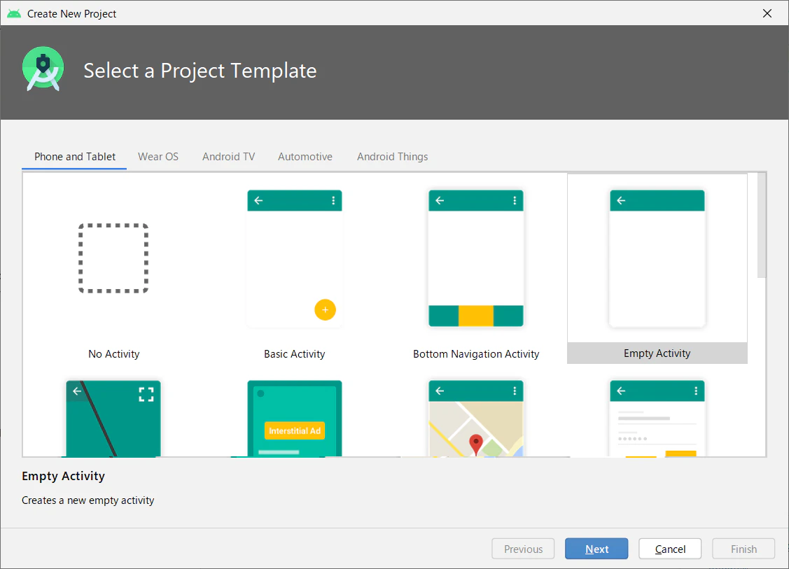This screenshot has width=789, height=569.
Task: Click back arrow in map activity preview
Action: (440, 391)
